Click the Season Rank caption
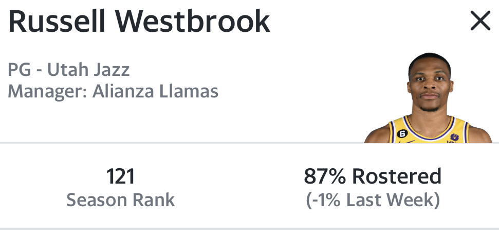This screenshot has width=499, height=240. coord(120,200)
